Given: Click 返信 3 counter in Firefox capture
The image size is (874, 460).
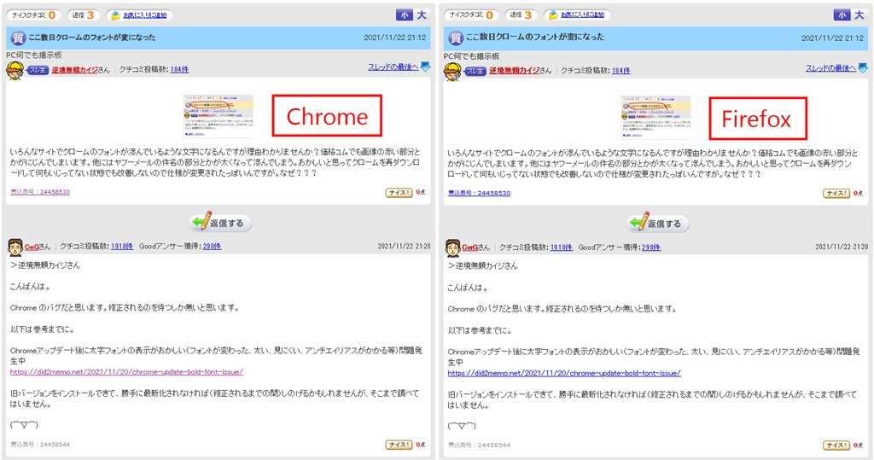Looking at the screenshot, I should tap(520, 15).
